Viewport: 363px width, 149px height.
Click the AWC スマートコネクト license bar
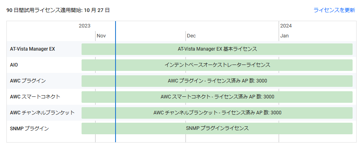click(x=217, y=97)
